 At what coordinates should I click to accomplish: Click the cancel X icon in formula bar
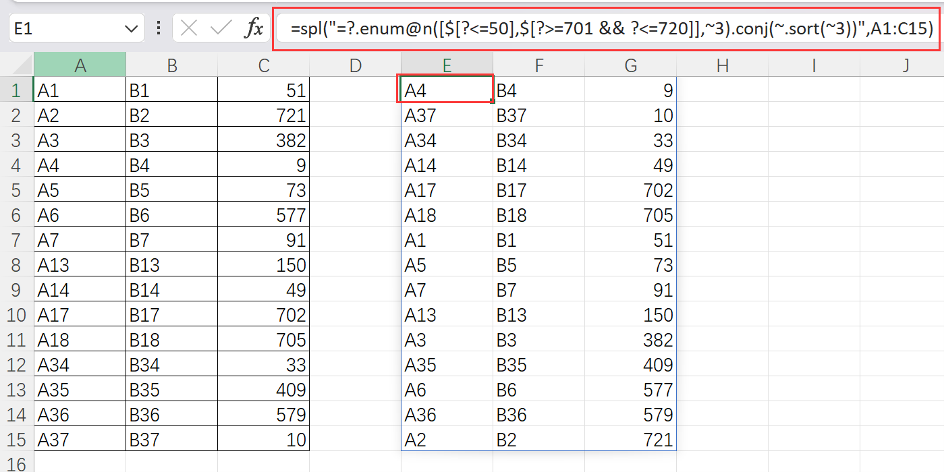(x=190, y=28)
